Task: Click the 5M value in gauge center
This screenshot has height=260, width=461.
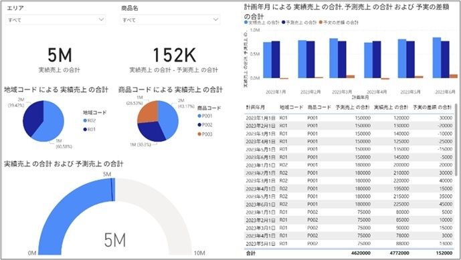Action: (x=115, y=240)
